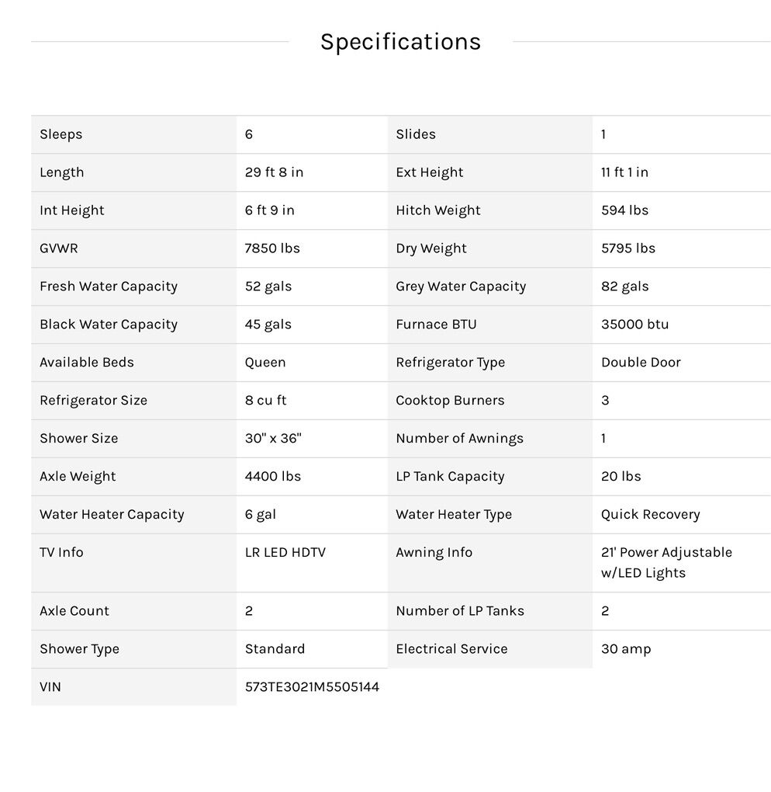Image resolution: width=771 pixels, height=792 pixels.
Task: Select the Hitch Weight label
Action: [437, 210]
